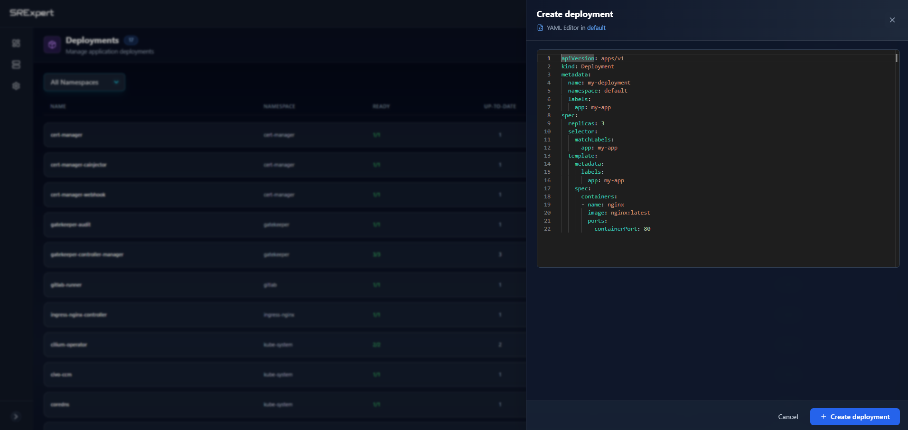The width and height of the screenshot is (908, 430).
Task: Click the Create deployment button
Action: tap(854, 416)
